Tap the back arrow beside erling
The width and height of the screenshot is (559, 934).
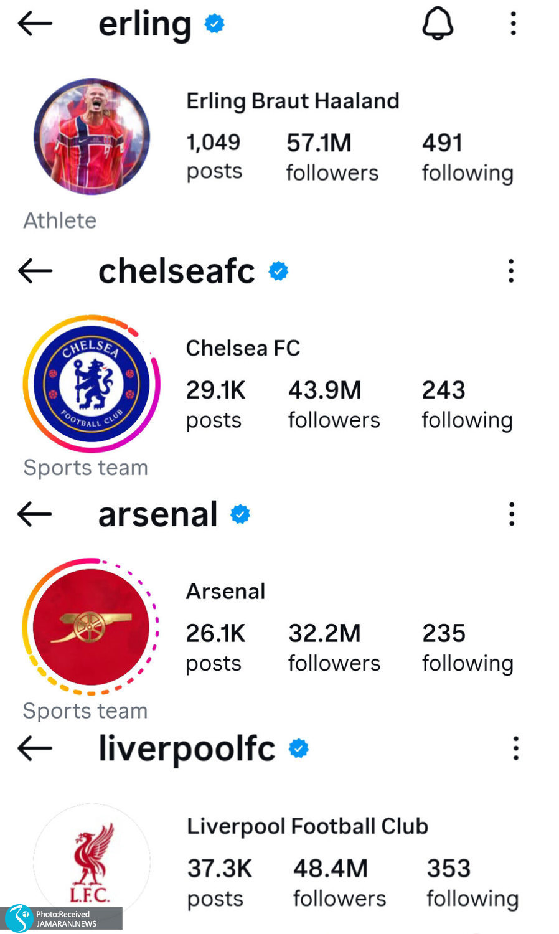35,24
